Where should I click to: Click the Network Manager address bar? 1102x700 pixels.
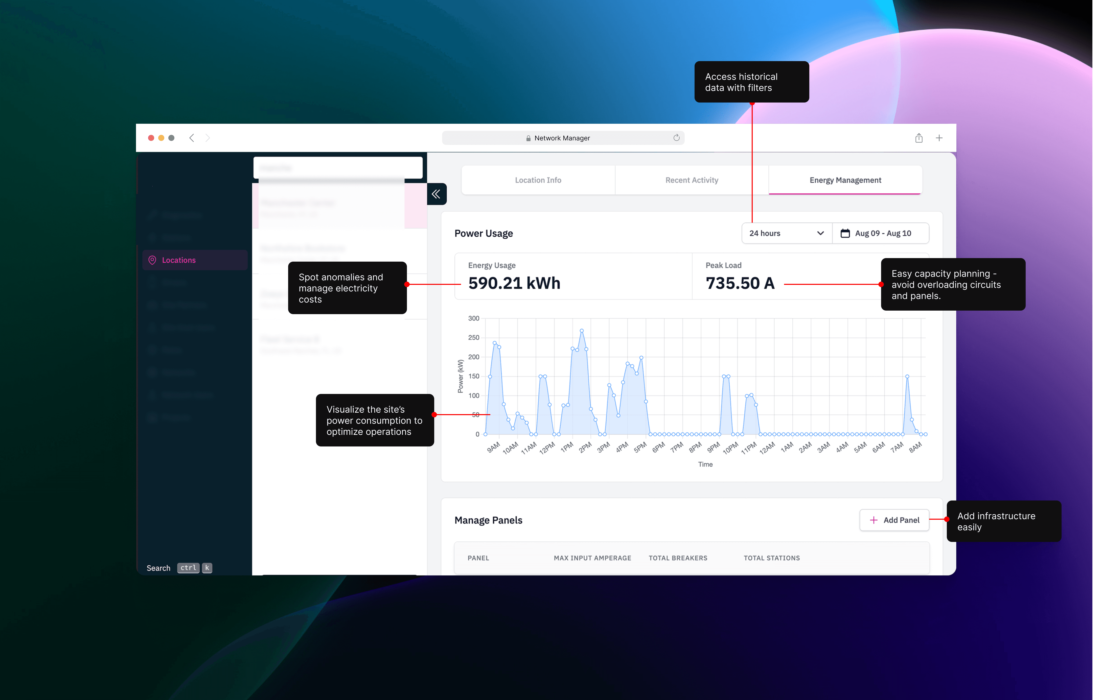pos(562,138)
